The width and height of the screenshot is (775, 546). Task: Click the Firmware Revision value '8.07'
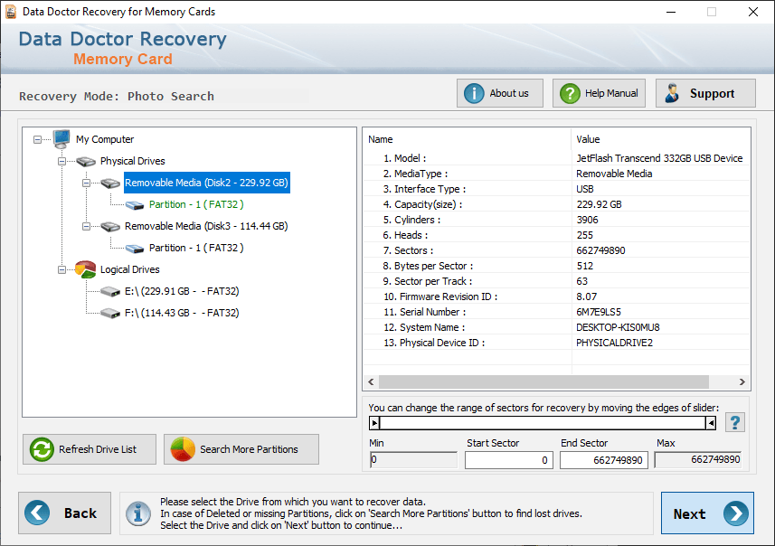pyautogui.click(x=587, y=297)
